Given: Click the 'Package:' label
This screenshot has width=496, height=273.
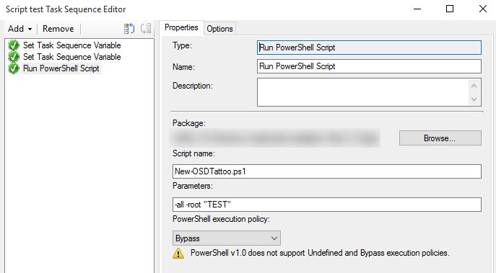Looking at the screenshot, I should click(x=189, y=123).
